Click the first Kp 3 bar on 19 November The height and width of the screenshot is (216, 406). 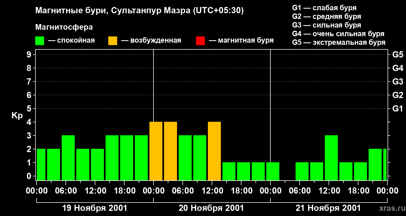click(x=68, y=158)
